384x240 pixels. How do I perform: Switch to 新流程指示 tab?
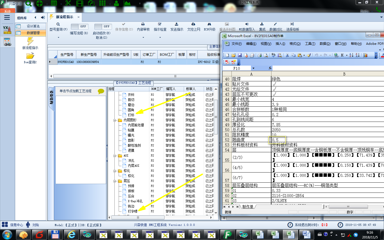click(x=65, y=17)
